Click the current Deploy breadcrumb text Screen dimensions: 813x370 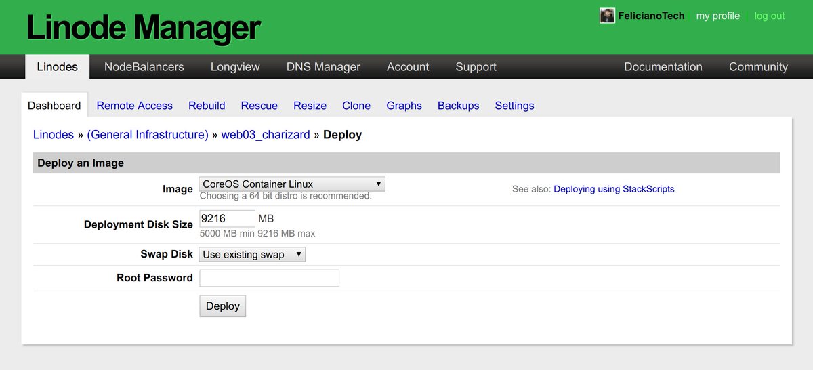(x=342, y=135)
